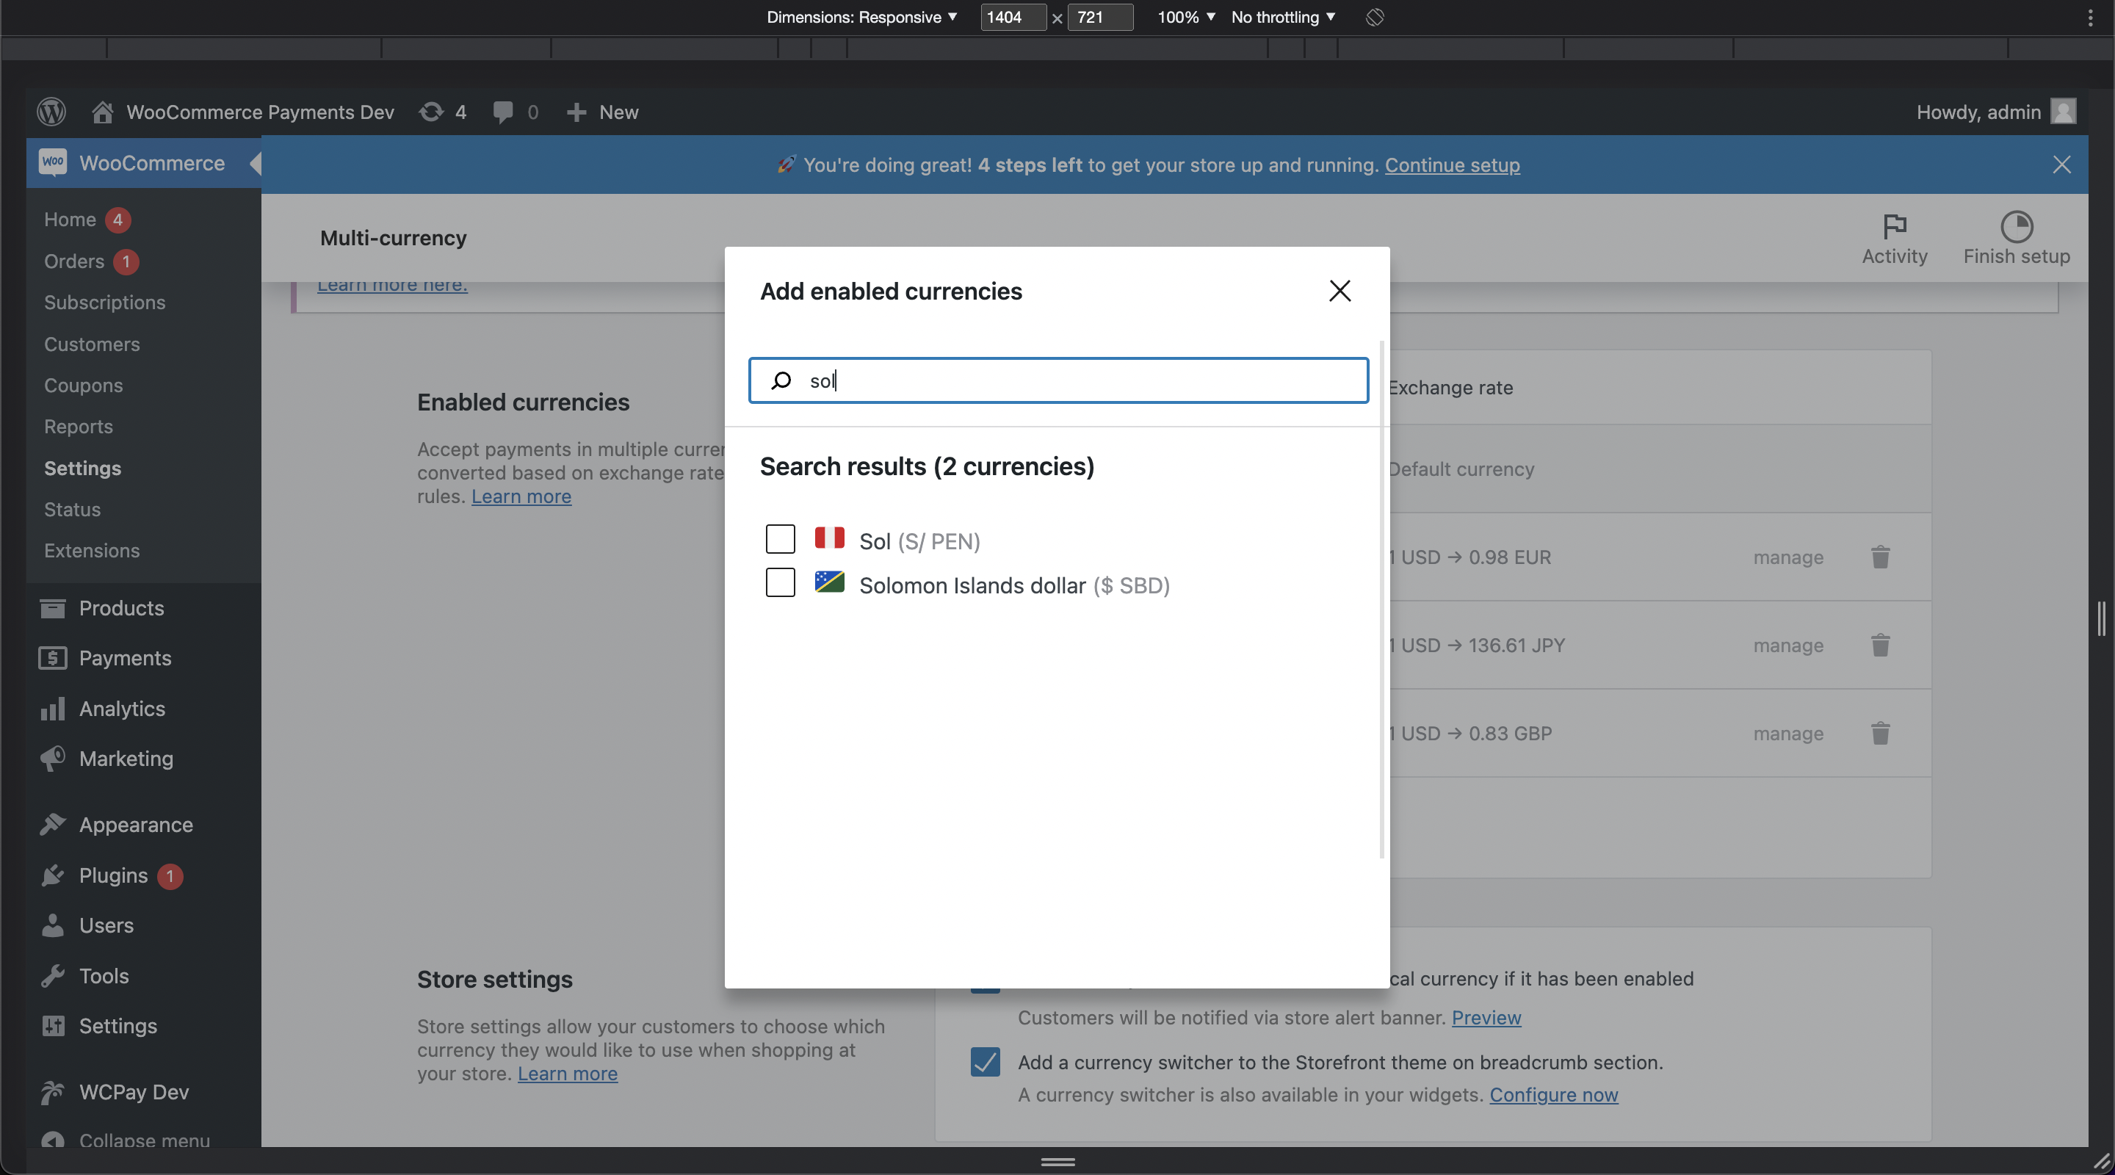
Task: Check the Solomon Islands dollar currency
Action: tap(780, 583)
